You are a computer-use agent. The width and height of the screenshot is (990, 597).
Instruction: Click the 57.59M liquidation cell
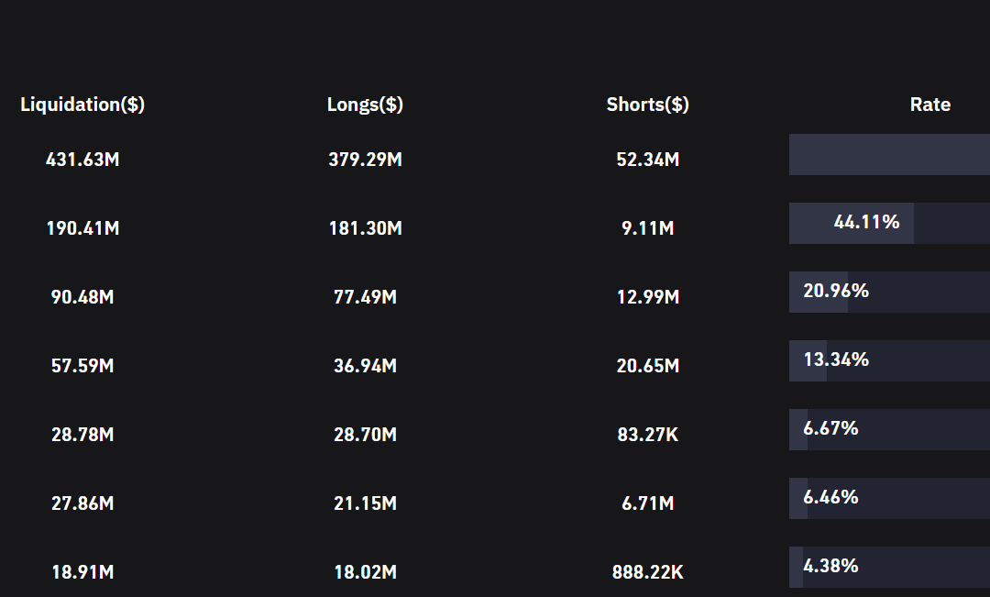(x=82, y=366)
